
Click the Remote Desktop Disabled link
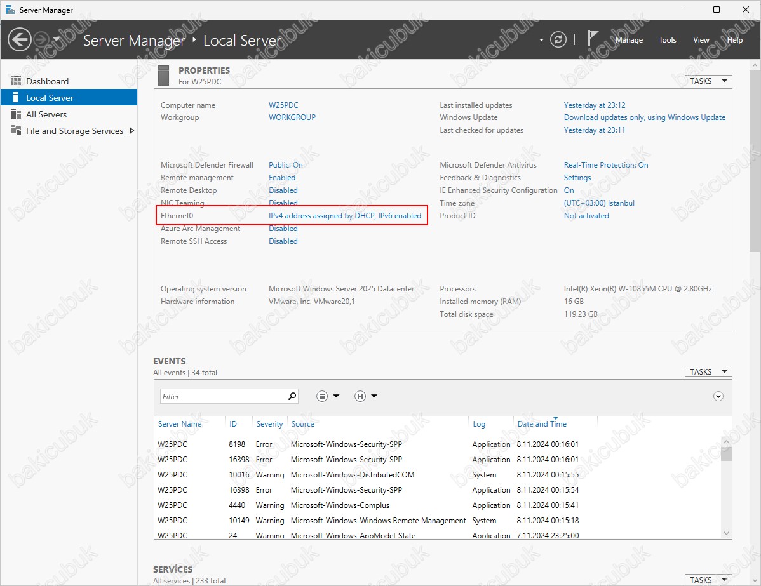283,190
